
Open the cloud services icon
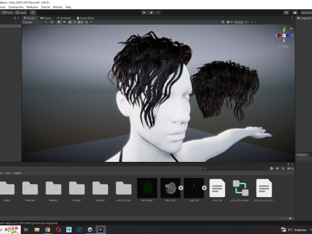click(295, 12)
